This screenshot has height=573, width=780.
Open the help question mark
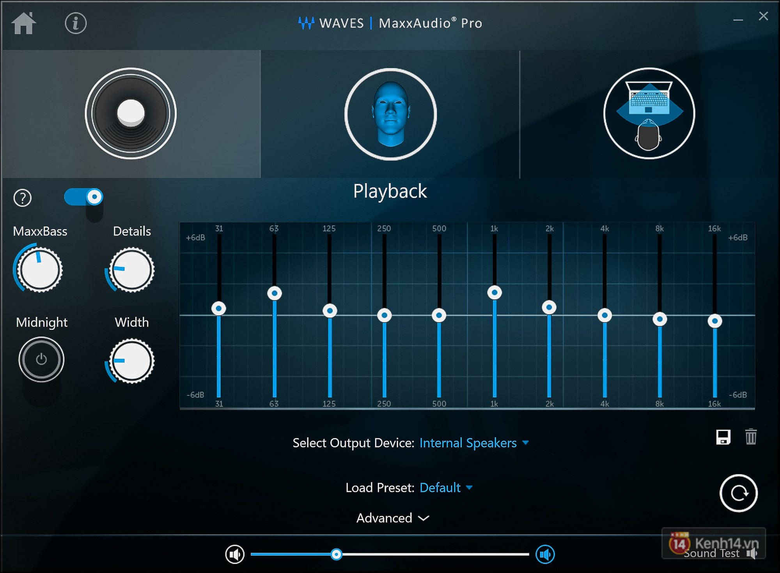pyautogui.click(x=22, y=198)
